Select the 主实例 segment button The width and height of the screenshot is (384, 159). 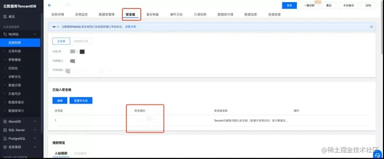point(61,41)
